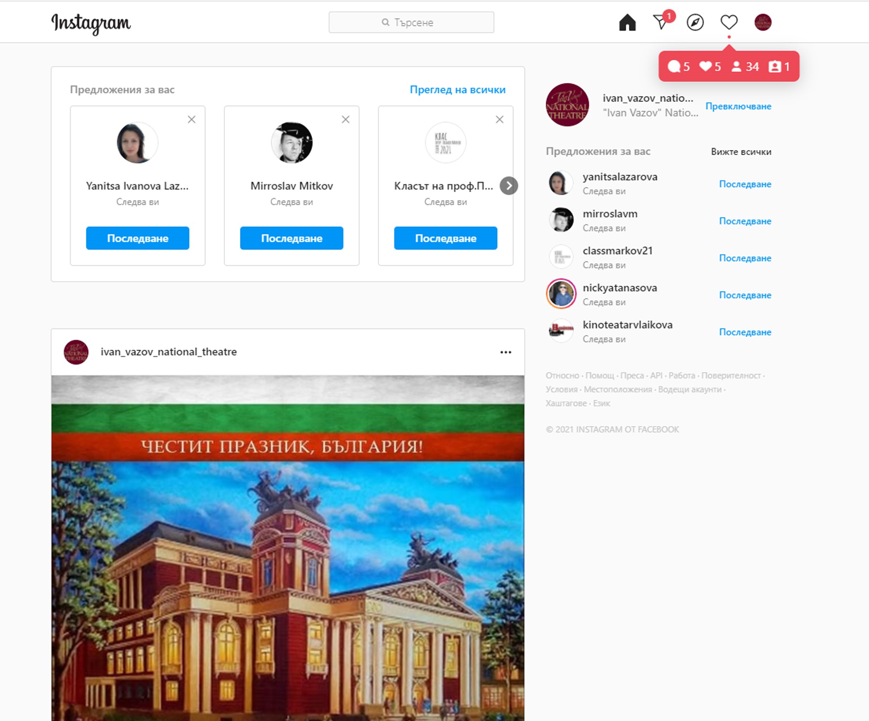Viewport: 869px width, 721px height.
Task: Open Вижте всички suggestions link
Action: click(x=741, y=152)
